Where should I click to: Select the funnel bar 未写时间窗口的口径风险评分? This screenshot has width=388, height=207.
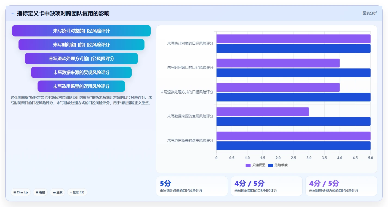81,45
